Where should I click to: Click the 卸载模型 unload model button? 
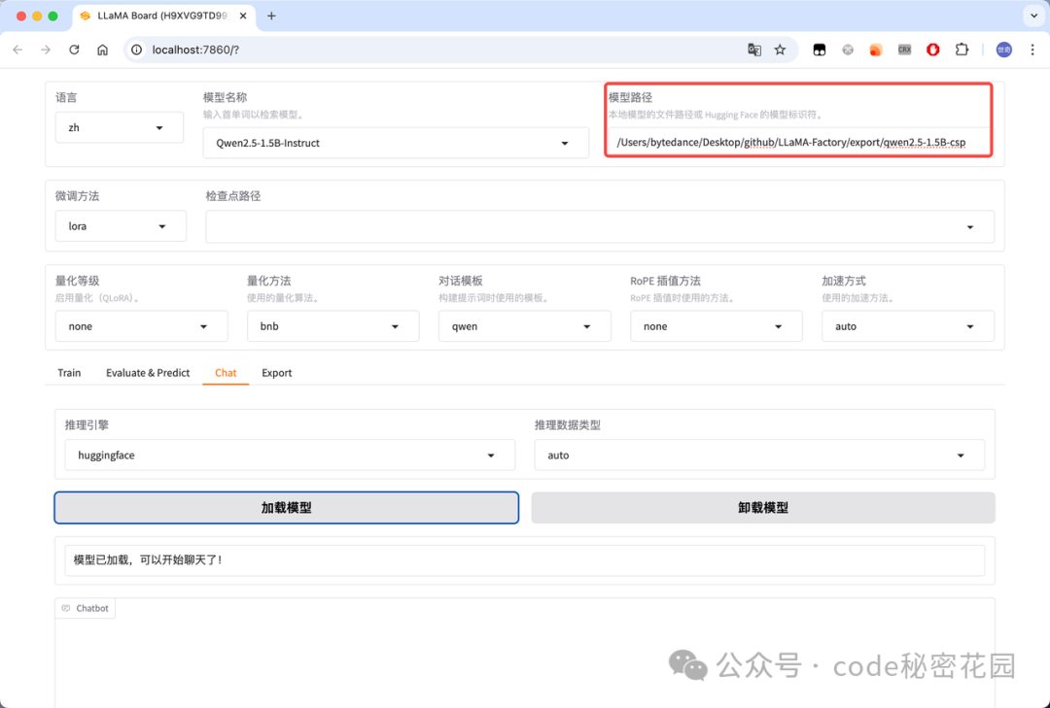click(762, 507)
